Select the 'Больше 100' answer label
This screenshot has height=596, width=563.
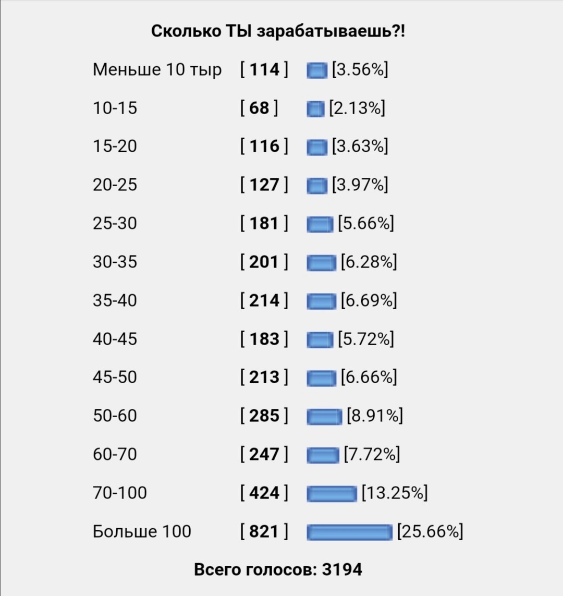tap(142, 531)
